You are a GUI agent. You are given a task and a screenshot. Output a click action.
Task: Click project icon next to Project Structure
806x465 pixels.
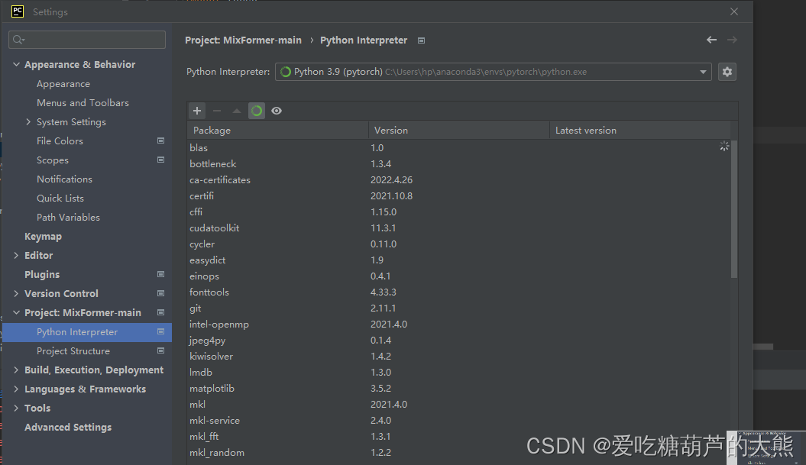click(161, 351)
